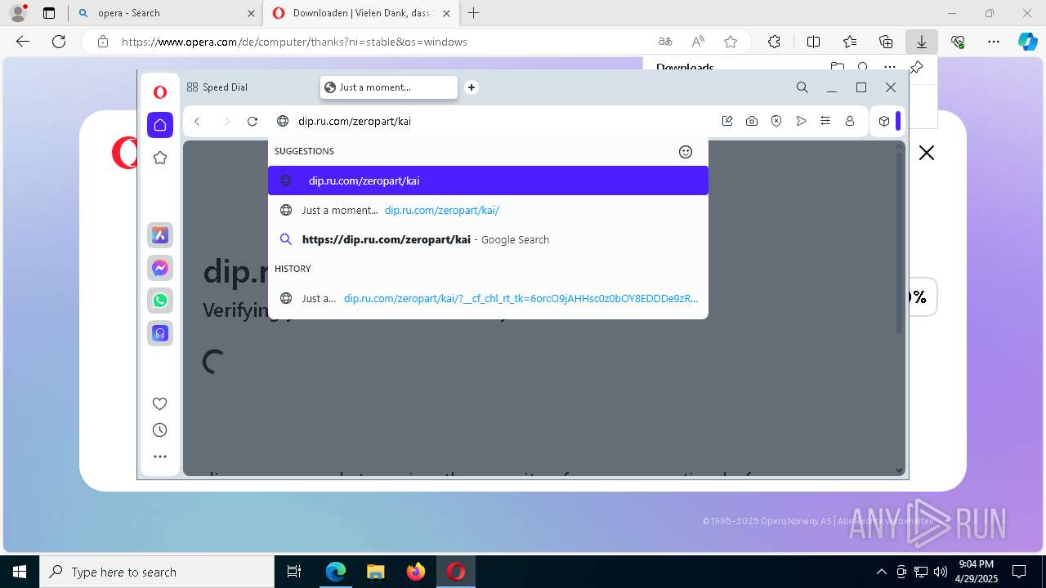Open Edge split screen icon

(x=814, y=42)
